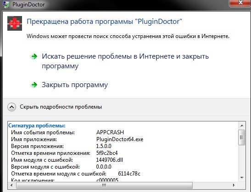The width and height of the screenshot is (251, 192).
Task: Click 'Скрыть подробности проблемы' label
Action: coord(61,107)
